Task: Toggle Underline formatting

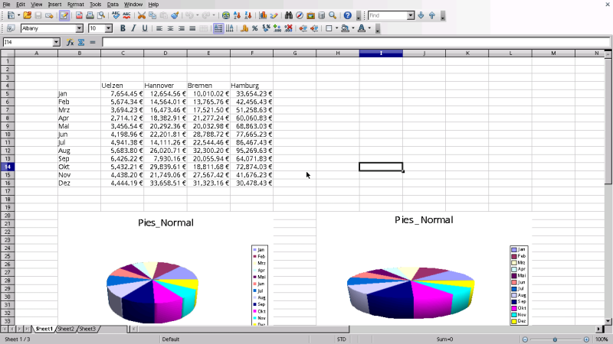Action: click(x=145, y=28)
